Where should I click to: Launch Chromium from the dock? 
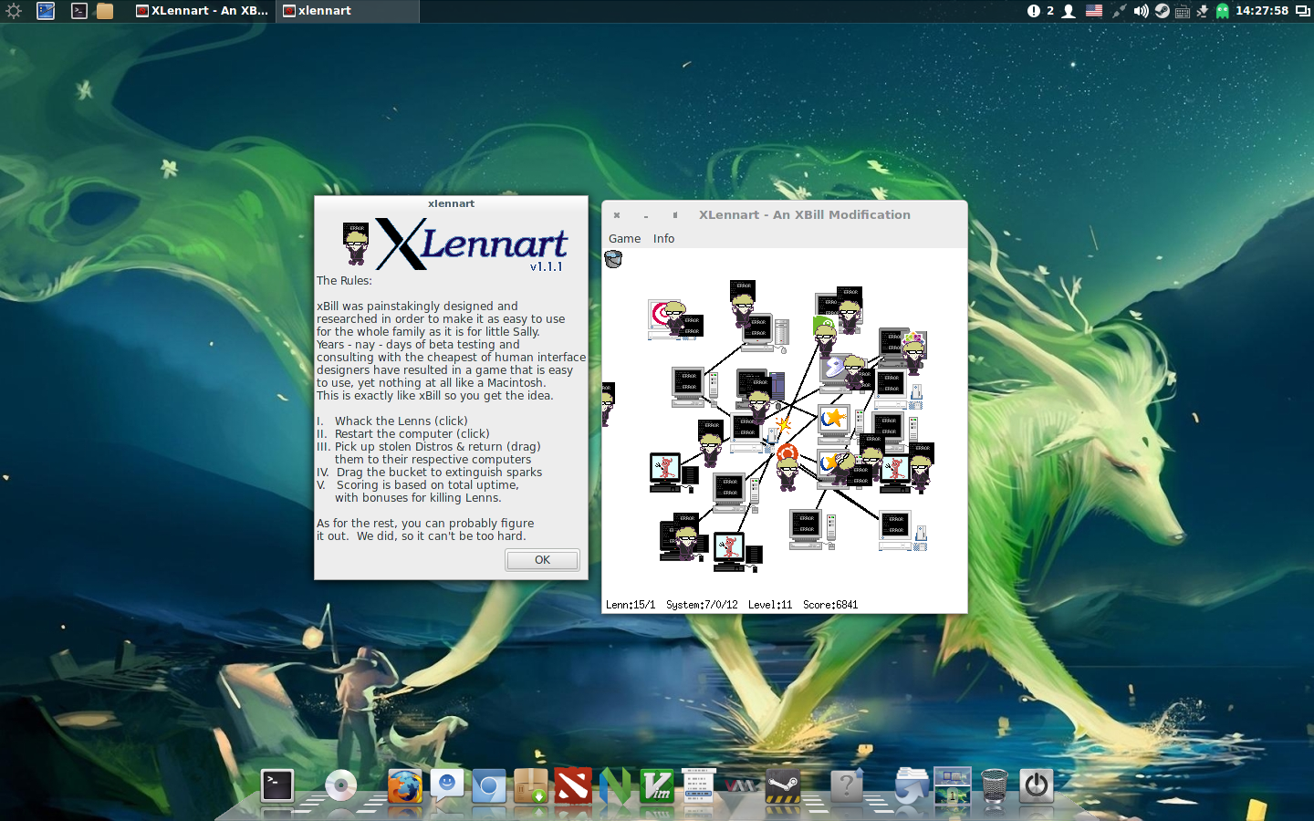pos(489,785)
